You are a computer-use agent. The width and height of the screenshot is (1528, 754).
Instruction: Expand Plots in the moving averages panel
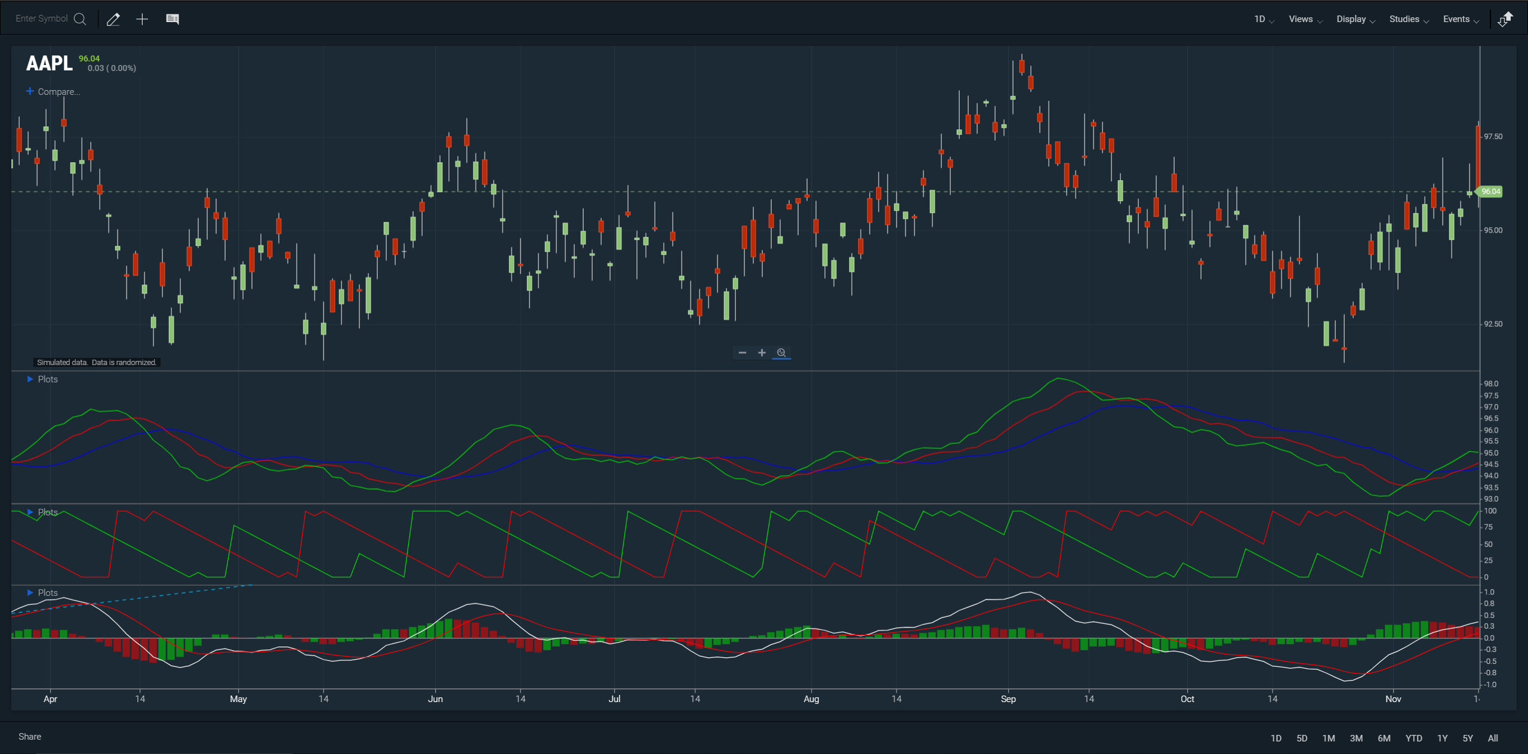[42, 379]
